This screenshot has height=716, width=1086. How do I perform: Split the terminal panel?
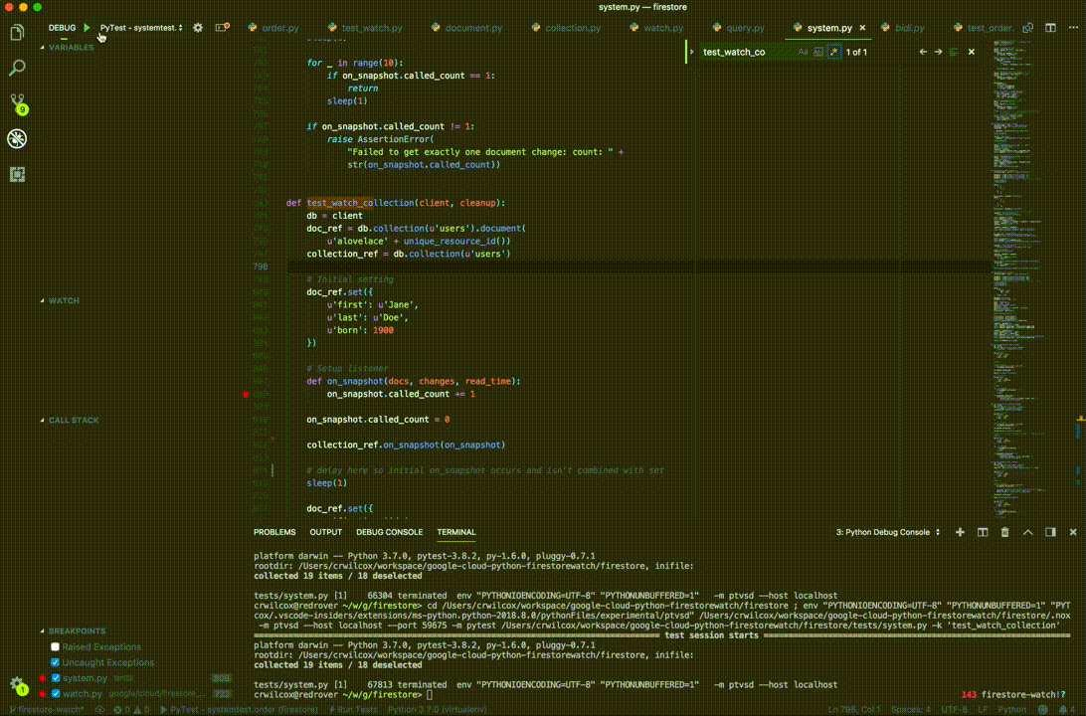click(x=983, y=532)
